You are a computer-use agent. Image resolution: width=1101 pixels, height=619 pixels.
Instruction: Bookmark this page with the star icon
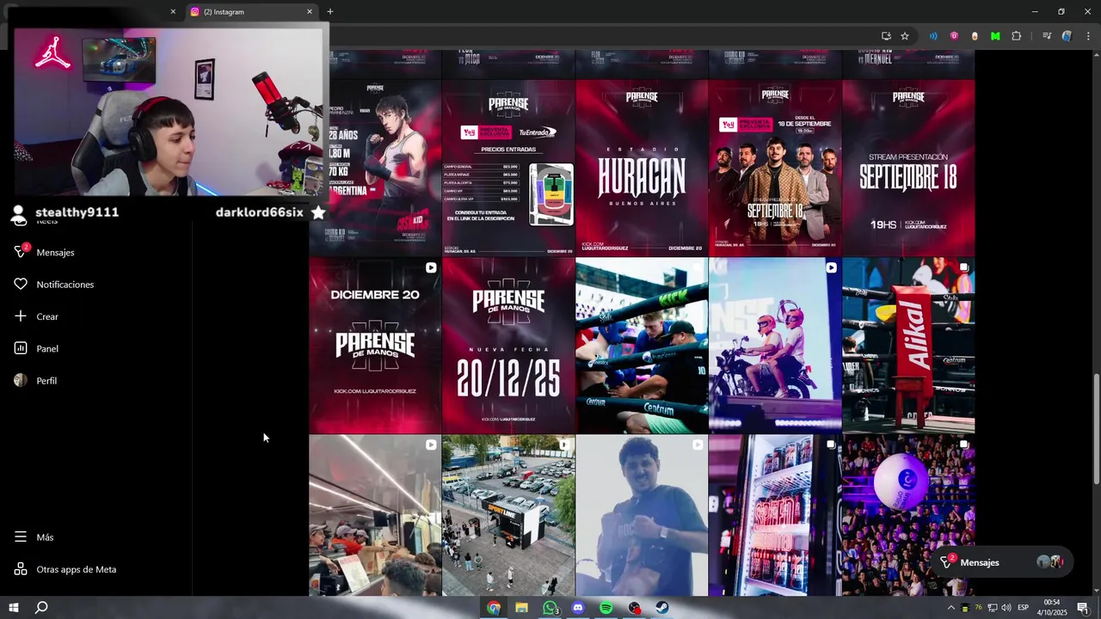[905, 36]
